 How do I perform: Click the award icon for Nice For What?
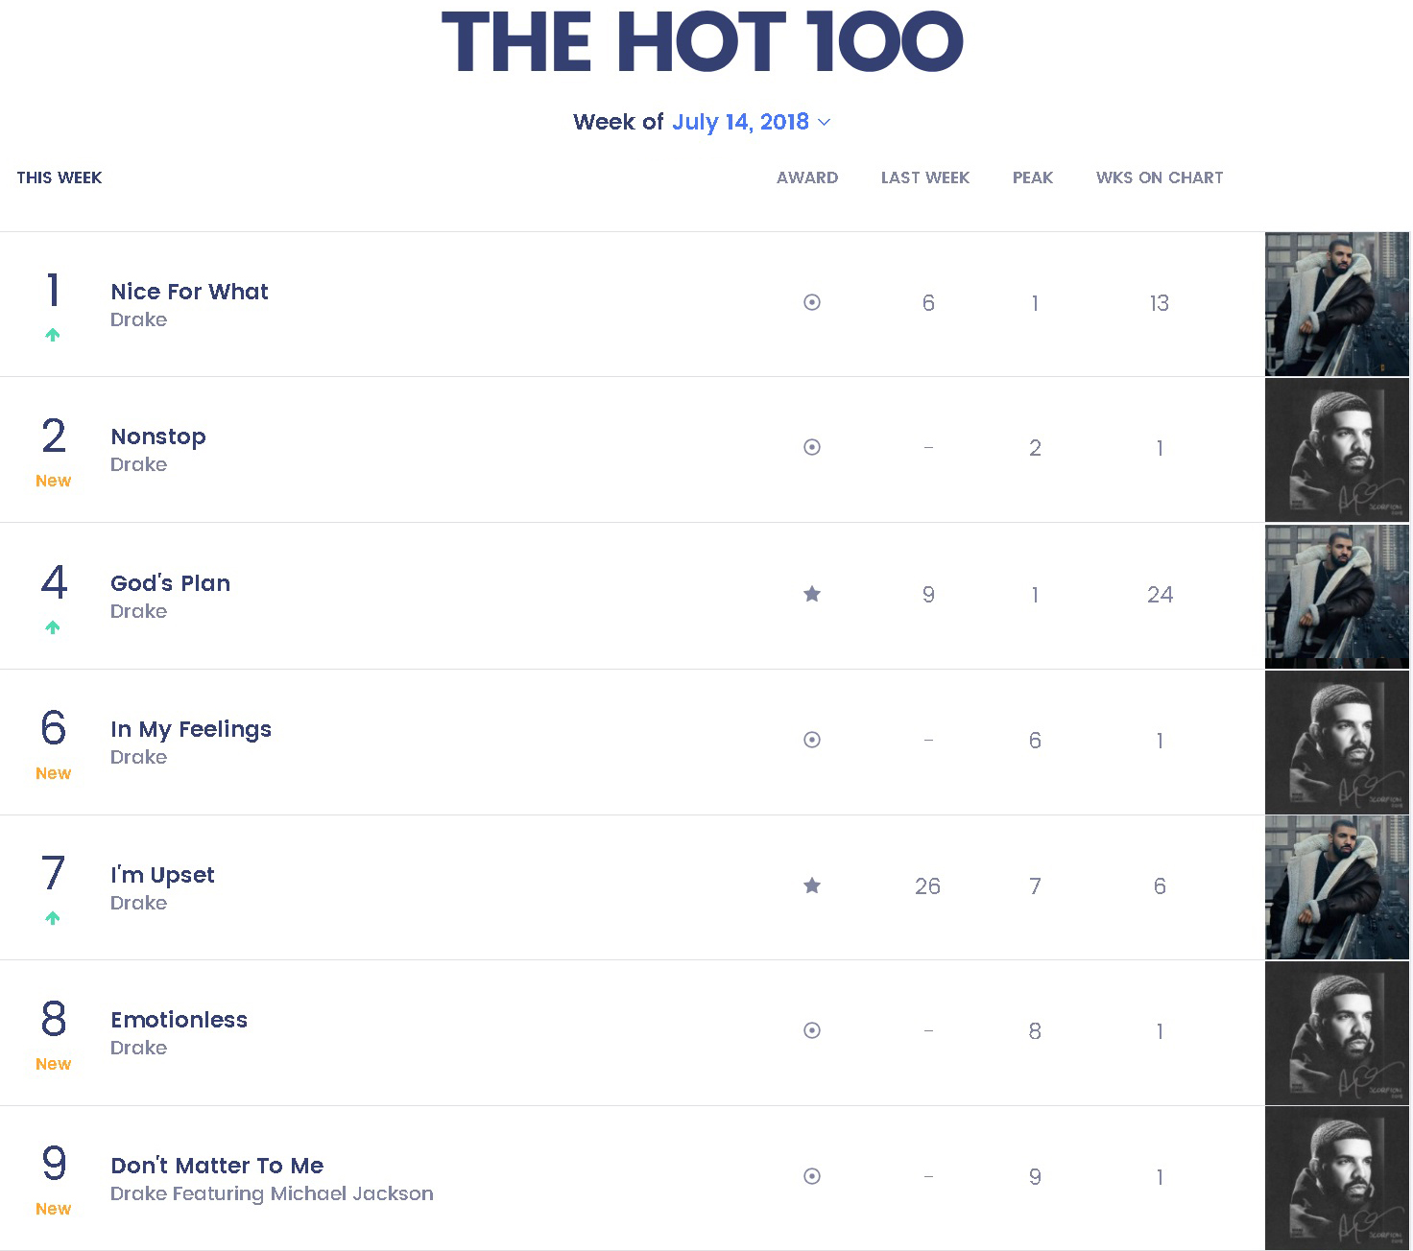point(812,303)
